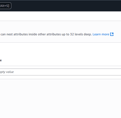This screenshot has height=118, width=121.
Task: Click the rounded border of the search box
Action: click(x=11, y=6)
